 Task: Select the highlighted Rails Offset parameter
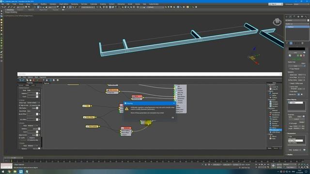pyautogui.click(x=295, y=141)
